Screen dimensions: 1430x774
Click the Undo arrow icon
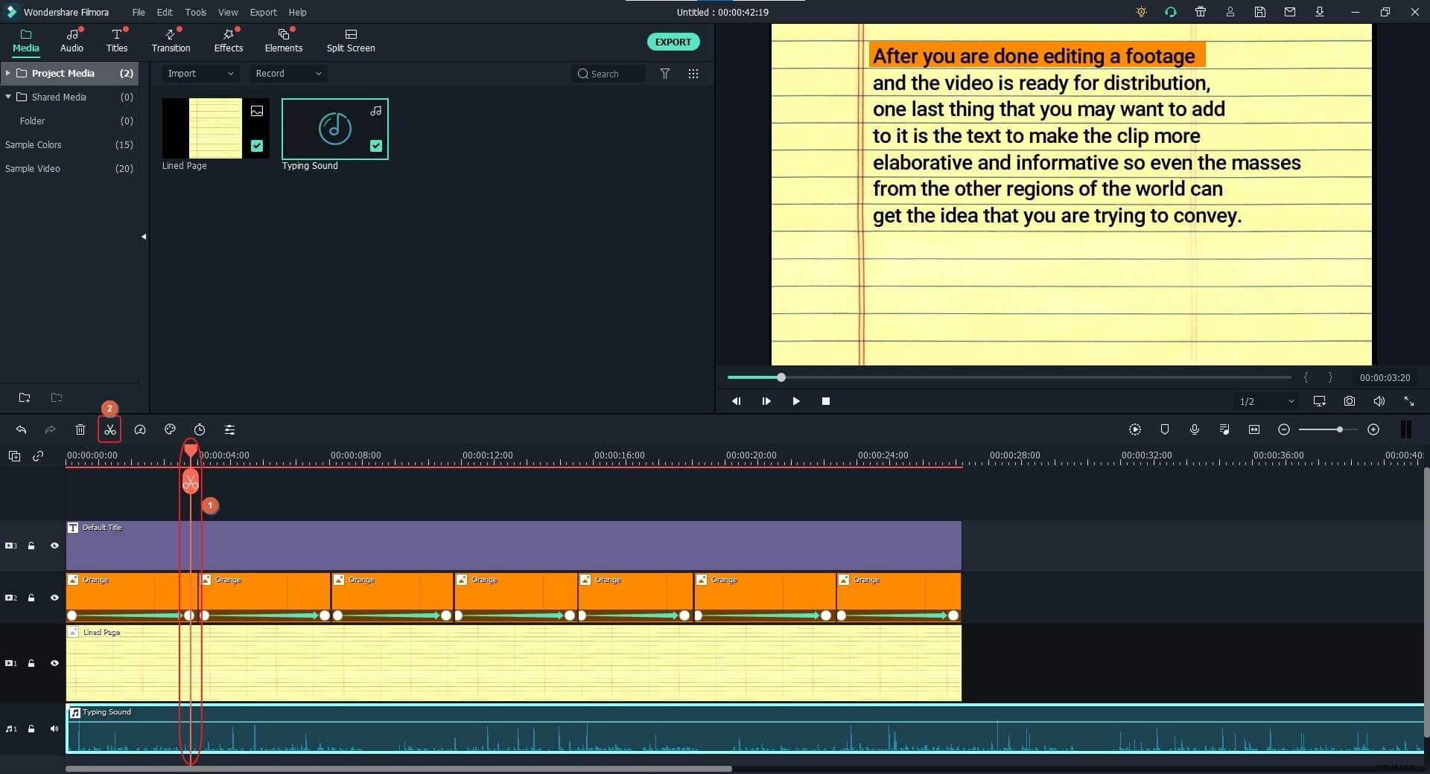click(21, 430)
